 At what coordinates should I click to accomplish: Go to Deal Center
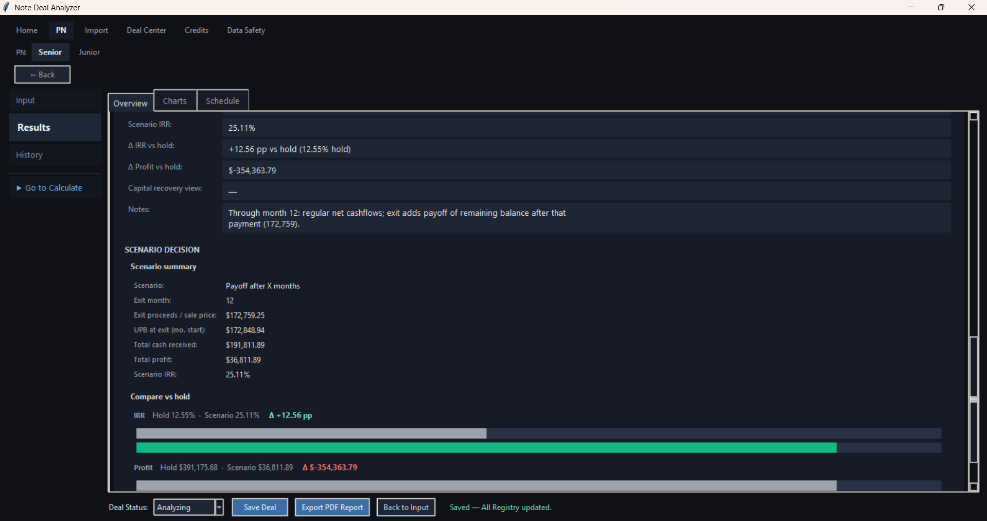pyautogui.click(x=147, y=30)
